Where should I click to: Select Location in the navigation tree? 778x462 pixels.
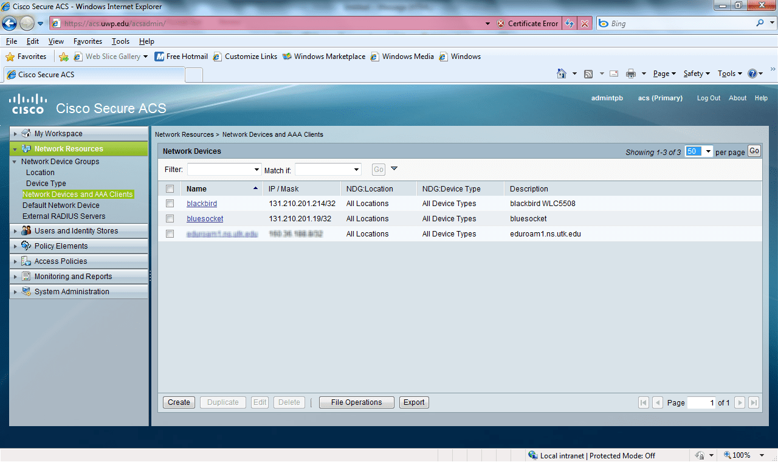[x=40, y=173]
